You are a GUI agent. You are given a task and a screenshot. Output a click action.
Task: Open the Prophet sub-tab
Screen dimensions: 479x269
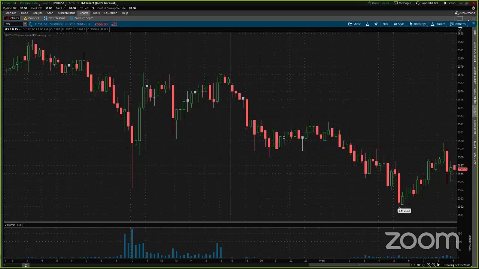click(x=31, y=18)
